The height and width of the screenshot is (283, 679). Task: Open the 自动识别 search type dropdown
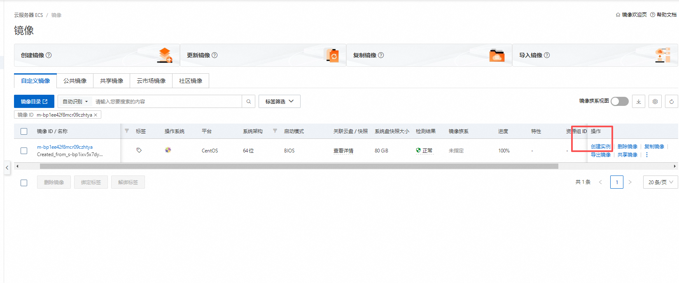(75, 101)
